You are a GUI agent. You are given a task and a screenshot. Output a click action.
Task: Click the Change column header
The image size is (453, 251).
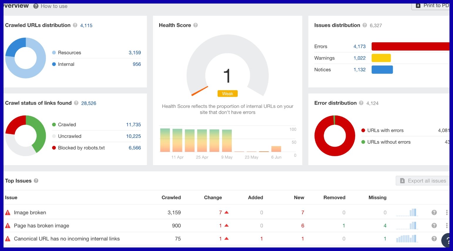click(213, 198)
